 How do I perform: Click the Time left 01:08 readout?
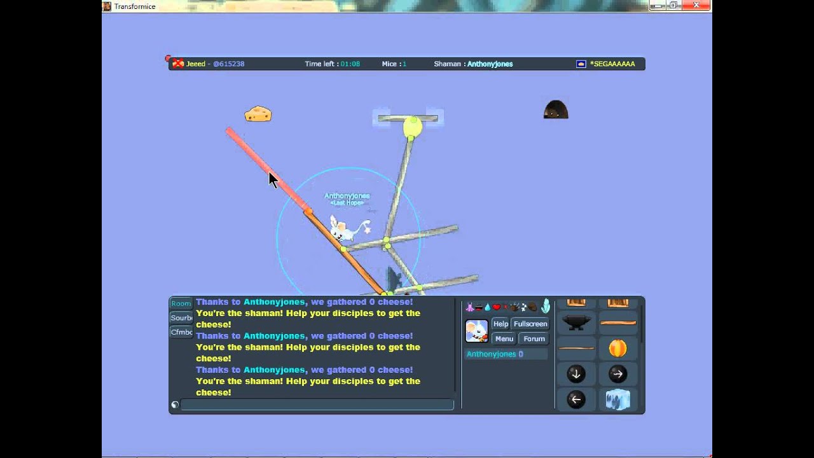pos(333,64)
